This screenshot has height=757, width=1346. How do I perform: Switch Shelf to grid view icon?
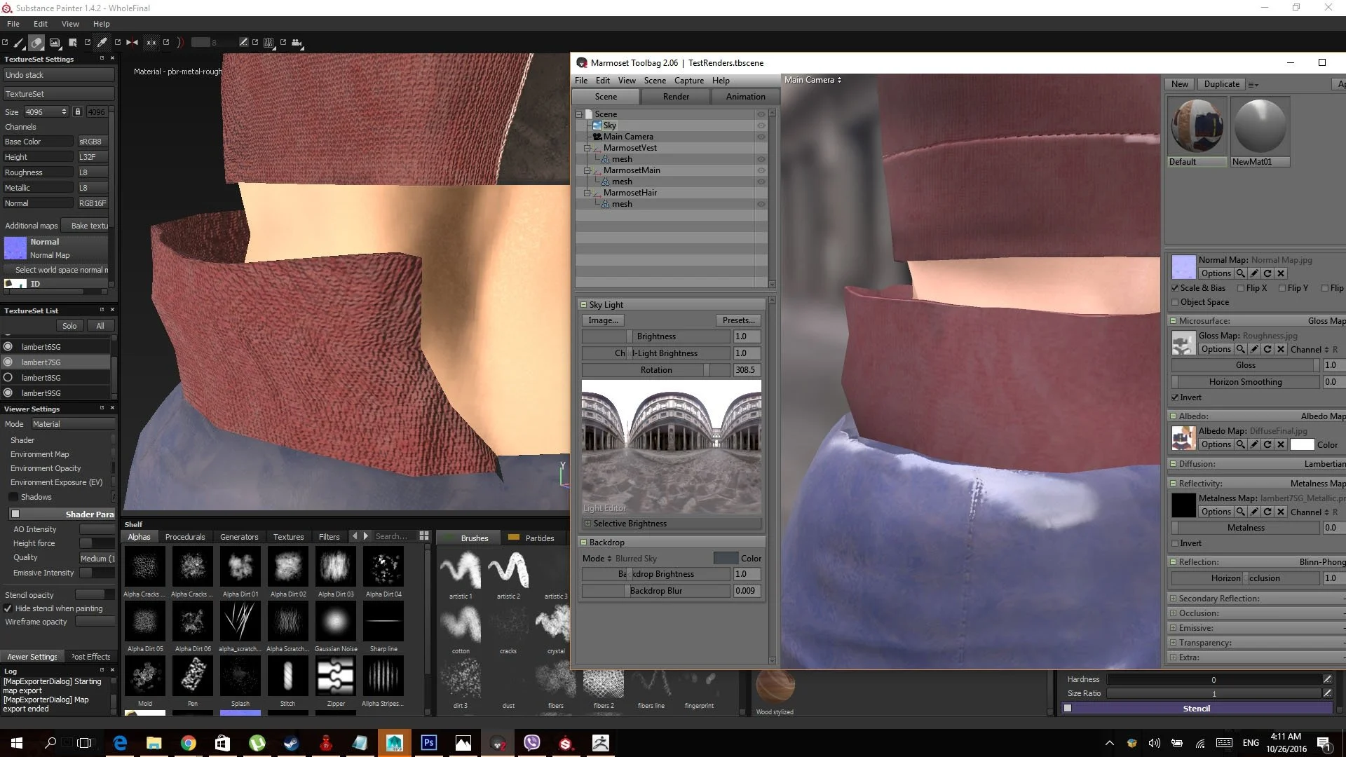pyautogui.click(x=424, y=536)
